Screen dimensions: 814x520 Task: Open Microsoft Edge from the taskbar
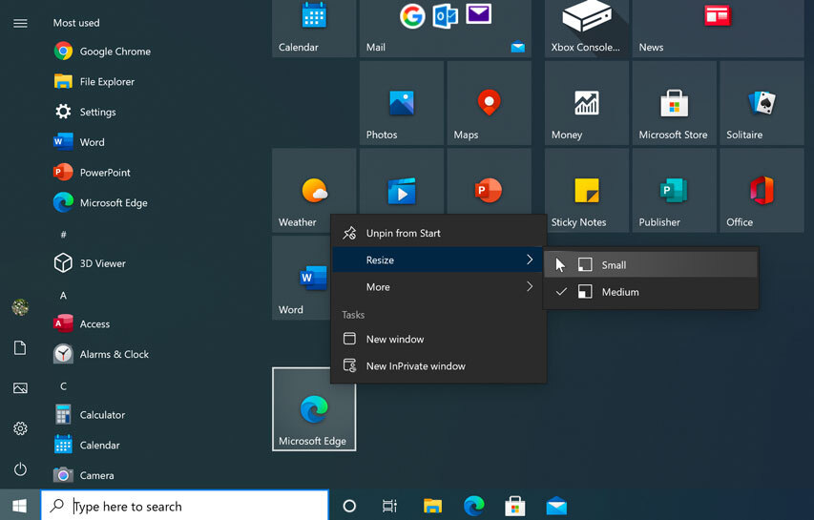click(473, 506)
